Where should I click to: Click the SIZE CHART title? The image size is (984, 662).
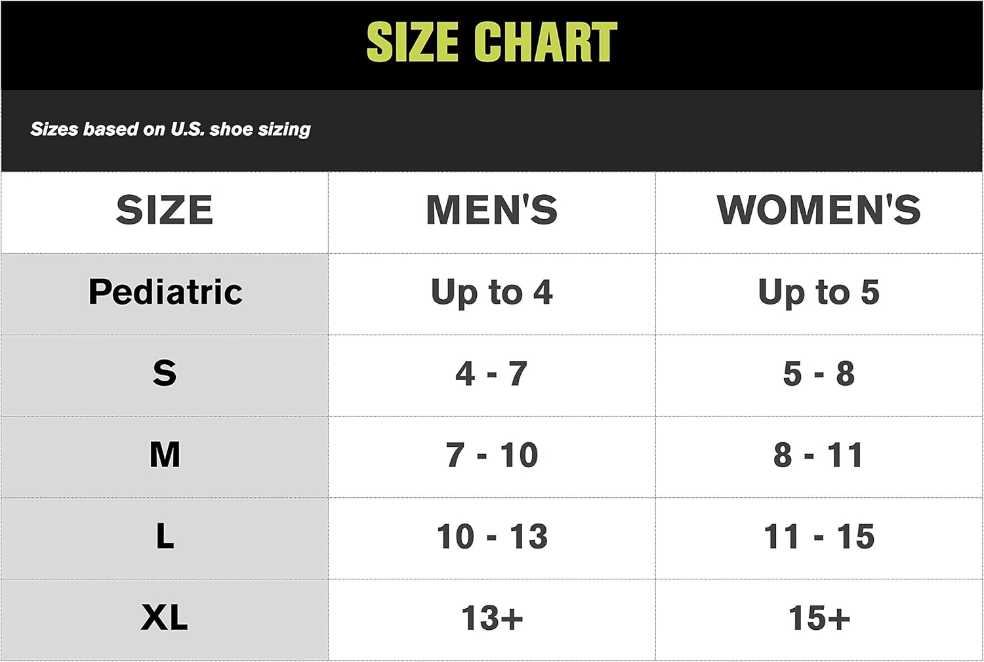(x=491, y=42)
